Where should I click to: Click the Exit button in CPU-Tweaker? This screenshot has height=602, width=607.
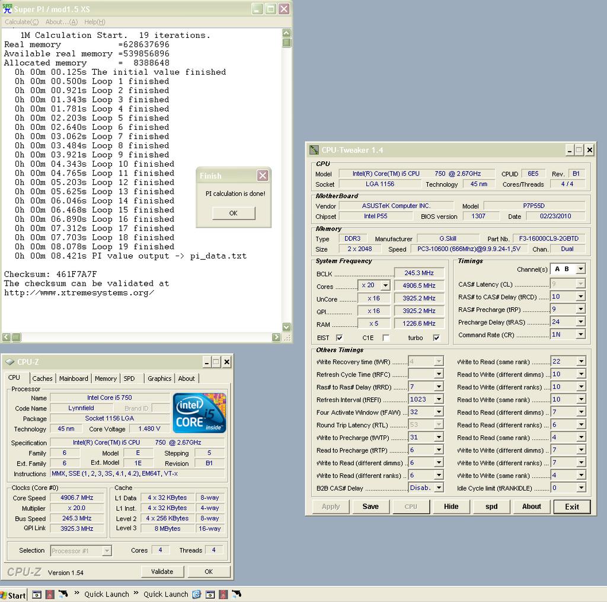point(572,507)
